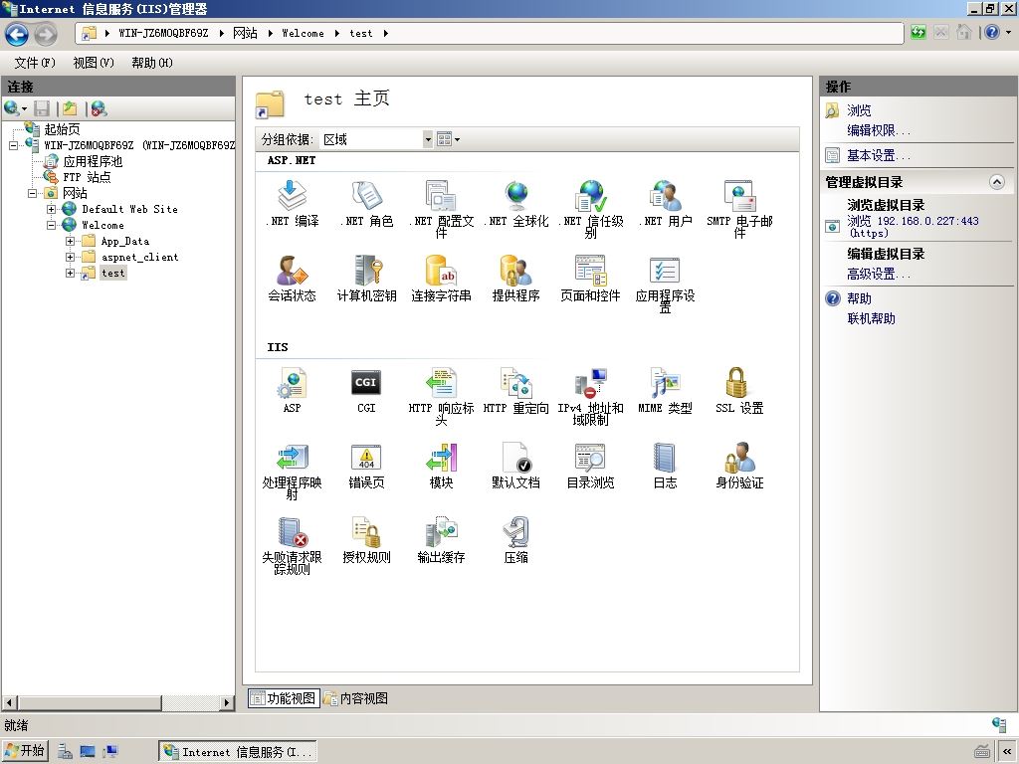The width and height of the screenshot is (1019, 764).
Task: Click the 浏览 action link
Action: click(x=859, y=110)
